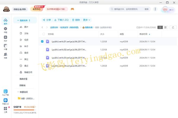Click the search magnifier icon
The image size is (178, 118).
tap(112, 9)
